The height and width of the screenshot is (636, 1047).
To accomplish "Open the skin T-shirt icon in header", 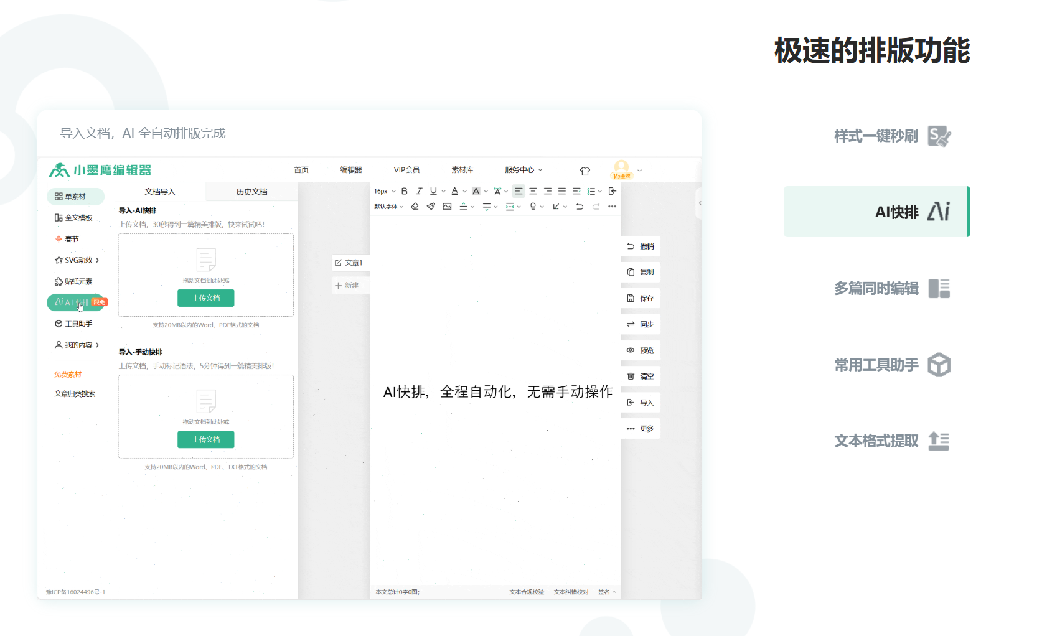I will (x=585, y=171).
